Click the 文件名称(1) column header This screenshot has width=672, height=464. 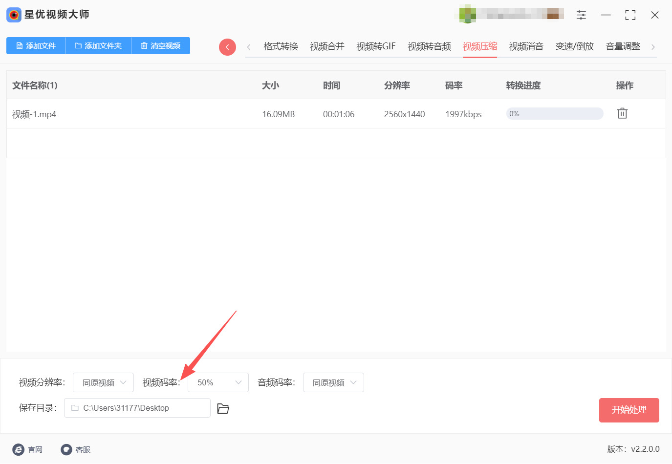pos(35,85)
